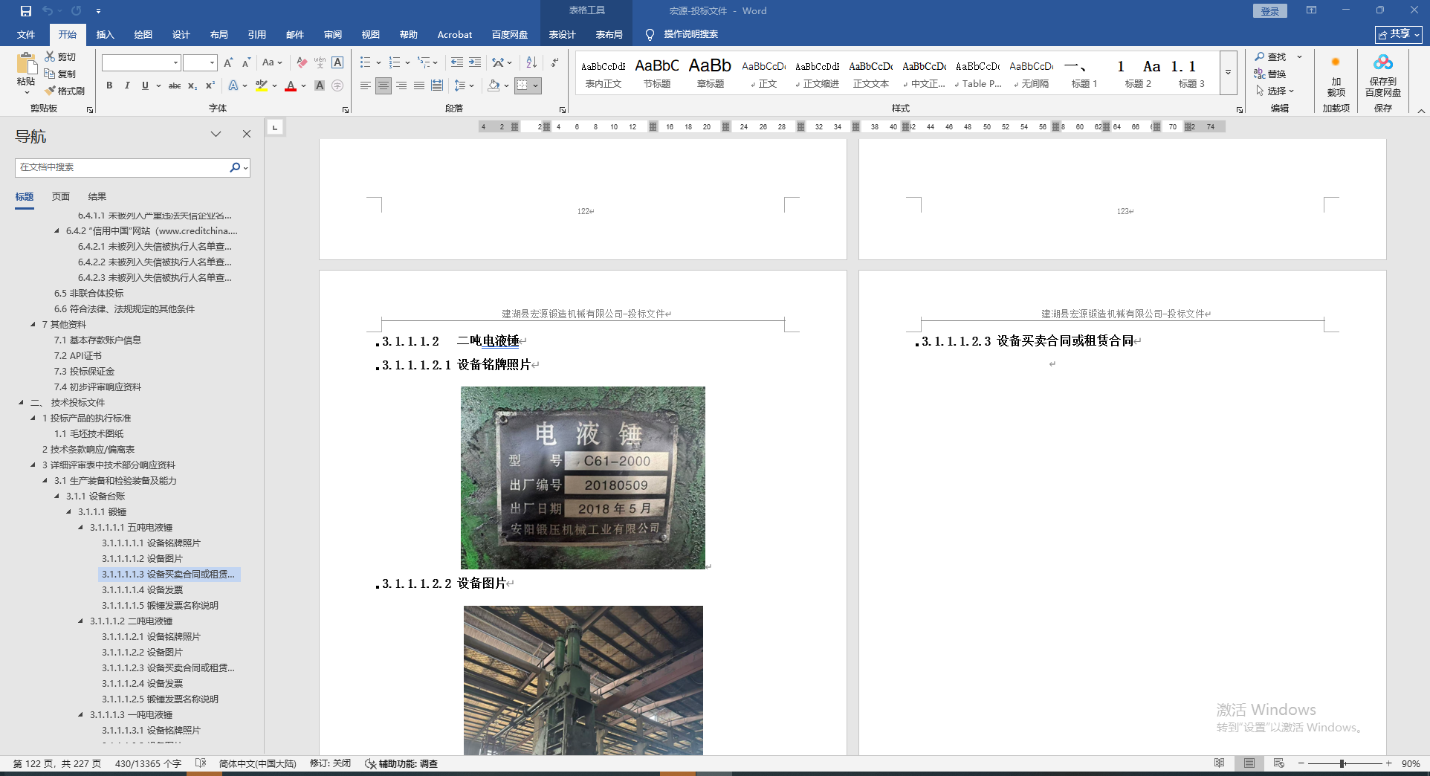Toggle bold formatting
Image resolution: width=1430 pixels, height=776 pixels.
tap(109, 85)
